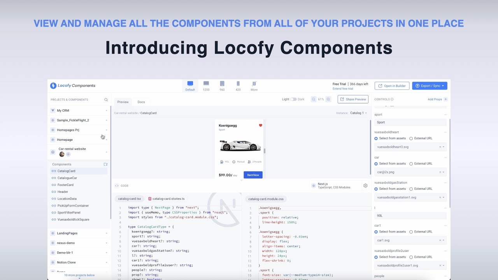Click the heart favorite on Koenigsegg card
Image resolution: width=498 pixels, height=280 pixels.
(261, 125)
